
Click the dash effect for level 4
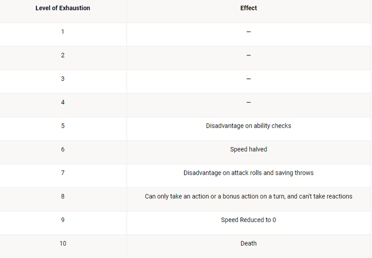point(248,102)
